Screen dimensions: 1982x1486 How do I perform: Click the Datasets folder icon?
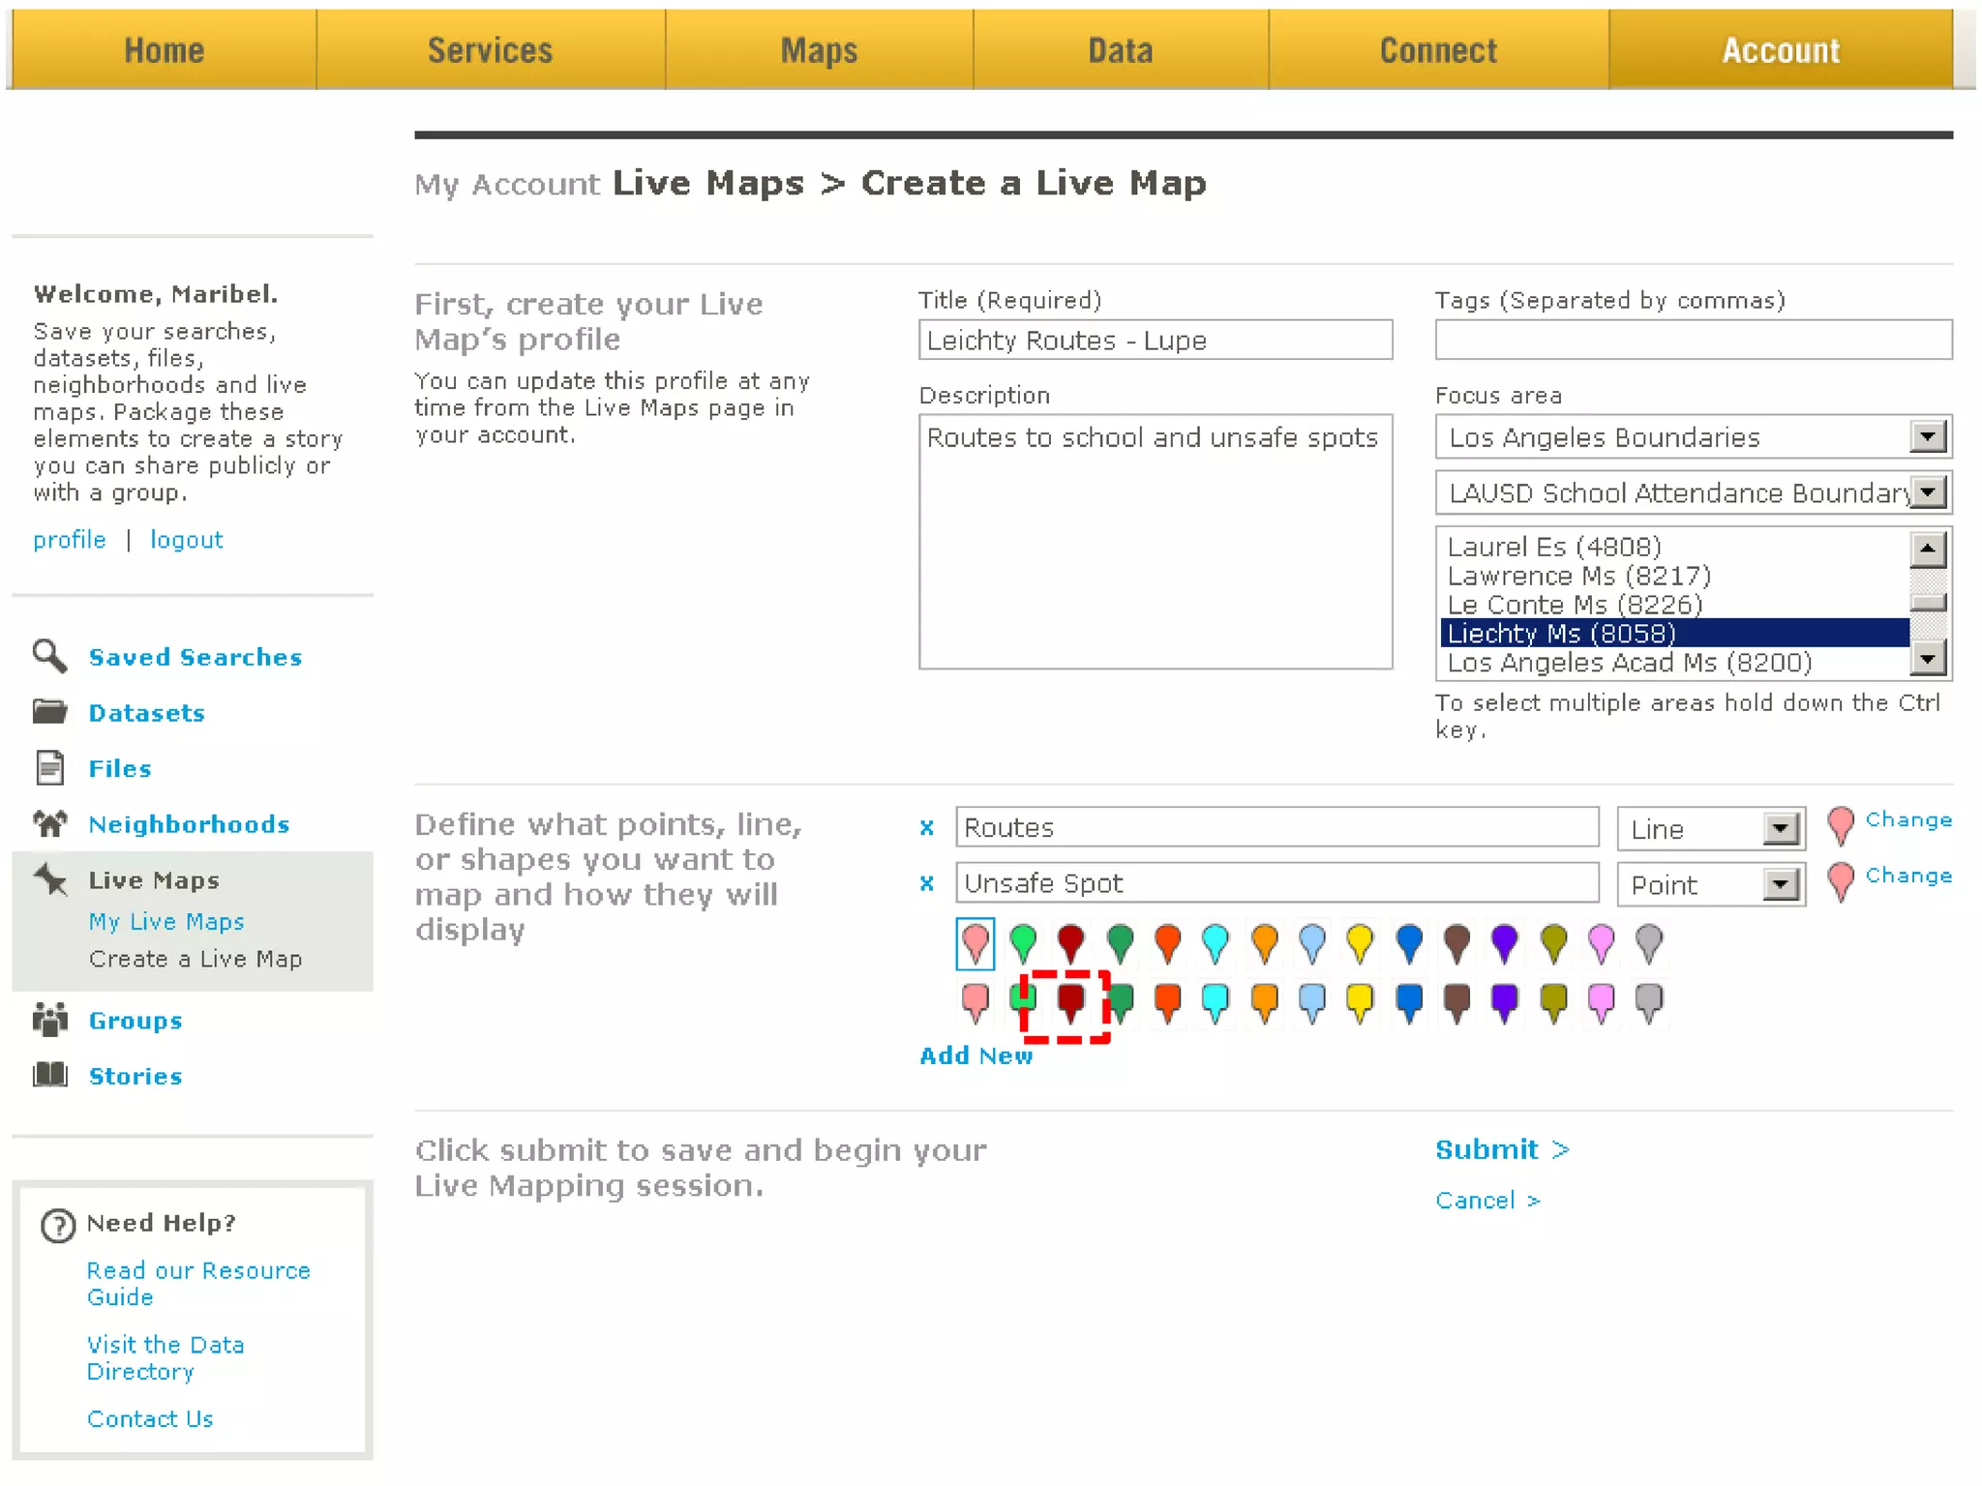click(x=49, y=712)
